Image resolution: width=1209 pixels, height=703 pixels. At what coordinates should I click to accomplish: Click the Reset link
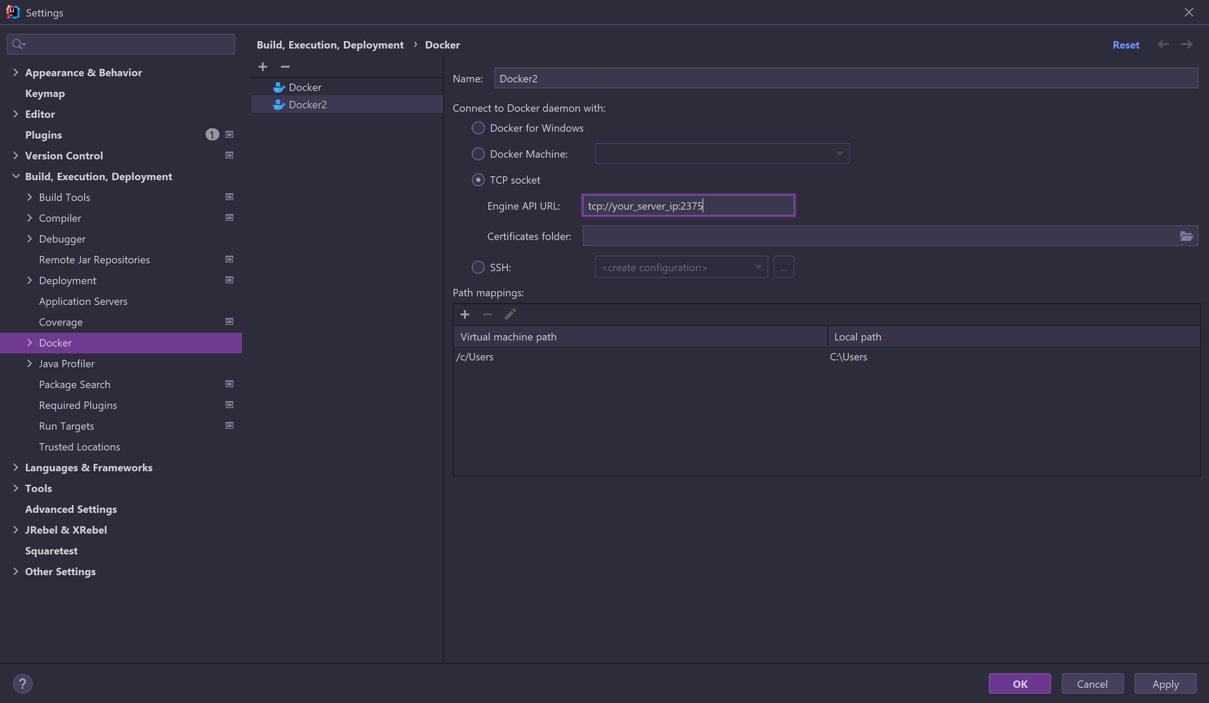pyautogui.click(x=1126, y=45)
